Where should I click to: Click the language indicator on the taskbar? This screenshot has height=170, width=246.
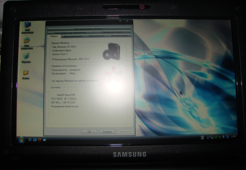click(x=202, y=138)
